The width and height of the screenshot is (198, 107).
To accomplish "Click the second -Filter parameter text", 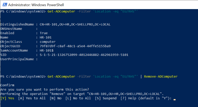I will [x=83, y=77].
